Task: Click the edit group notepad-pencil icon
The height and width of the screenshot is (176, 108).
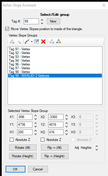Action: (x=37, y=42)
